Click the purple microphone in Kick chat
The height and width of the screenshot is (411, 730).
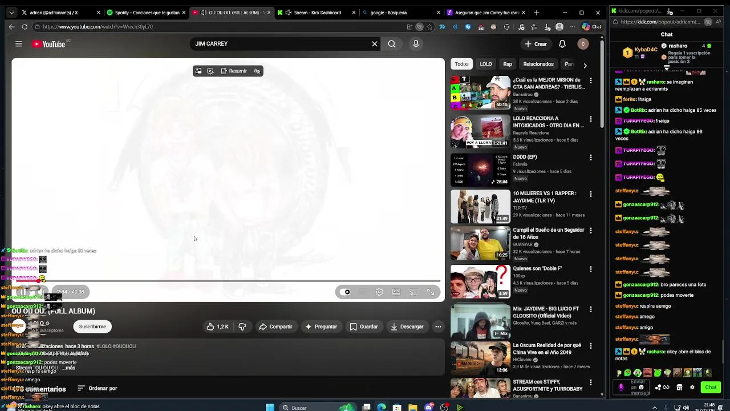point(621,387)
